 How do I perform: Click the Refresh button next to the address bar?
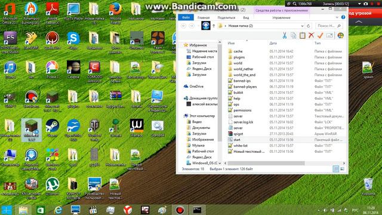point(309,26)
